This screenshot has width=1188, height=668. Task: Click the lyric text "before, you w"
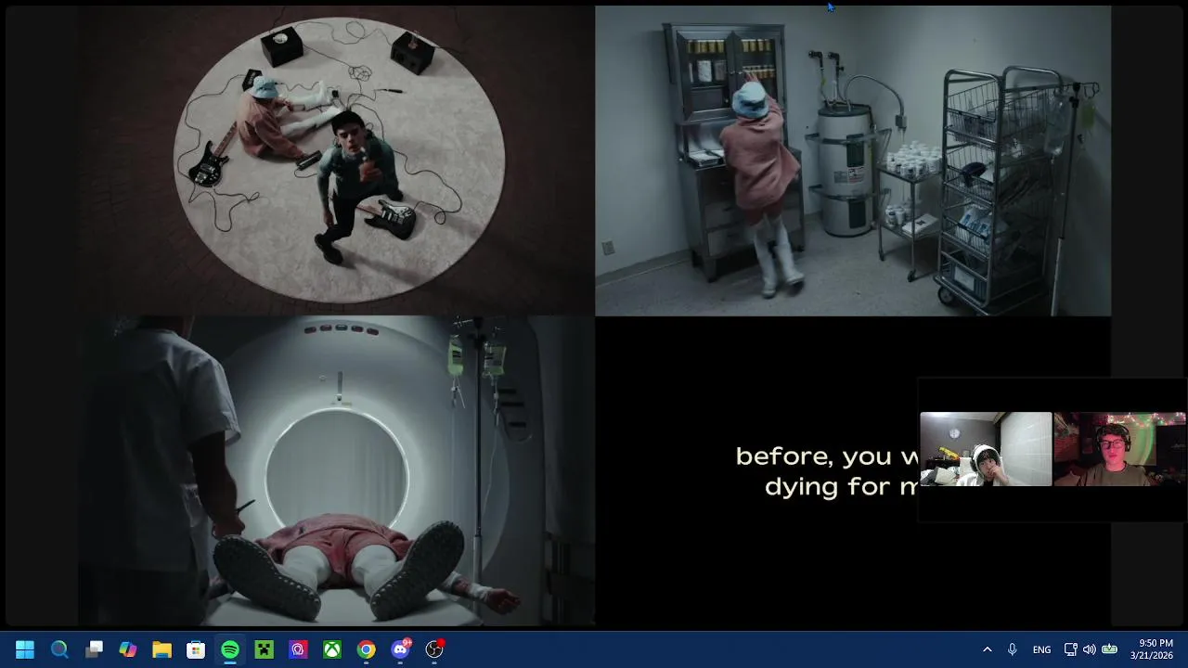pyautogui.click(x=827, y=456)
